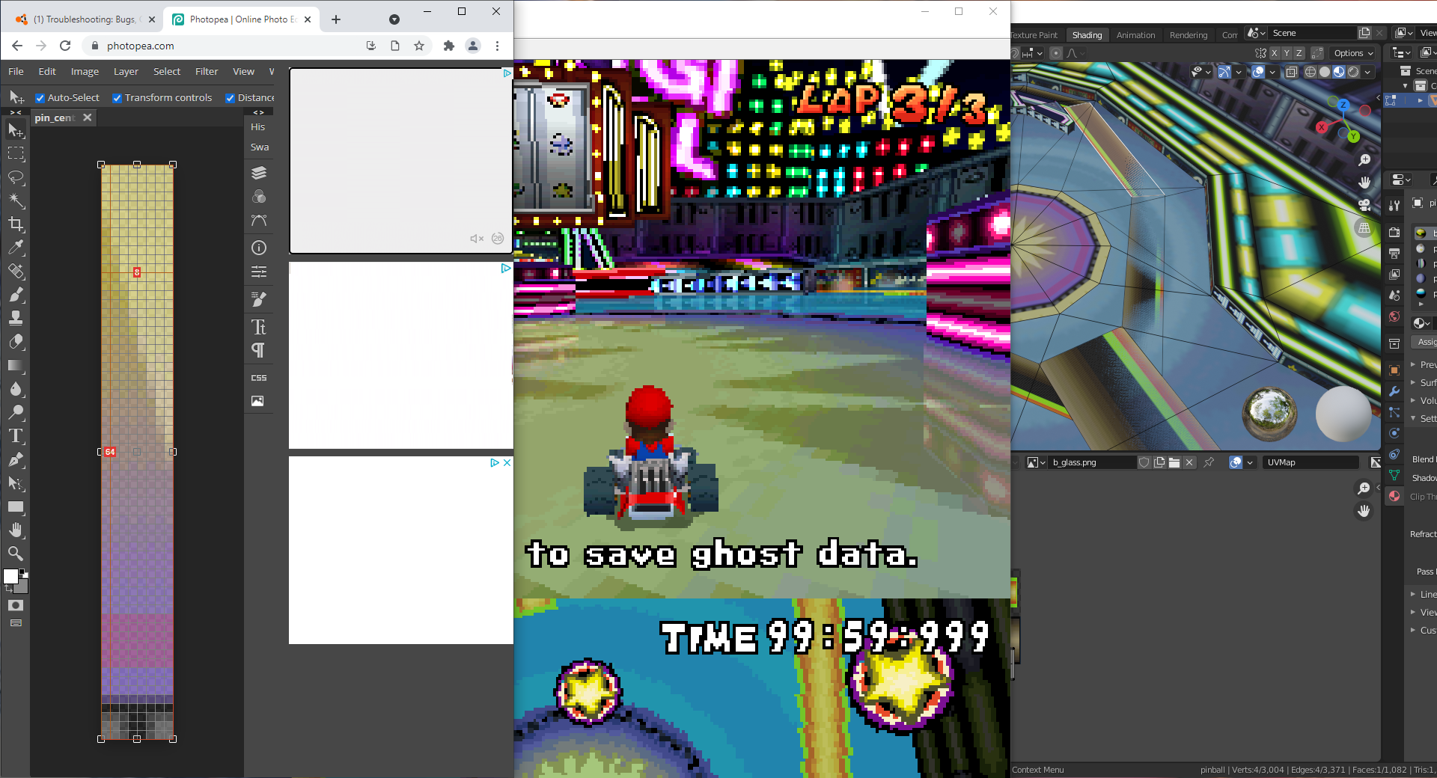Select the Hand tool in Photopea toolbox
The width and height of the screenshot is (1437, 778).
click(x=16, y=530)
